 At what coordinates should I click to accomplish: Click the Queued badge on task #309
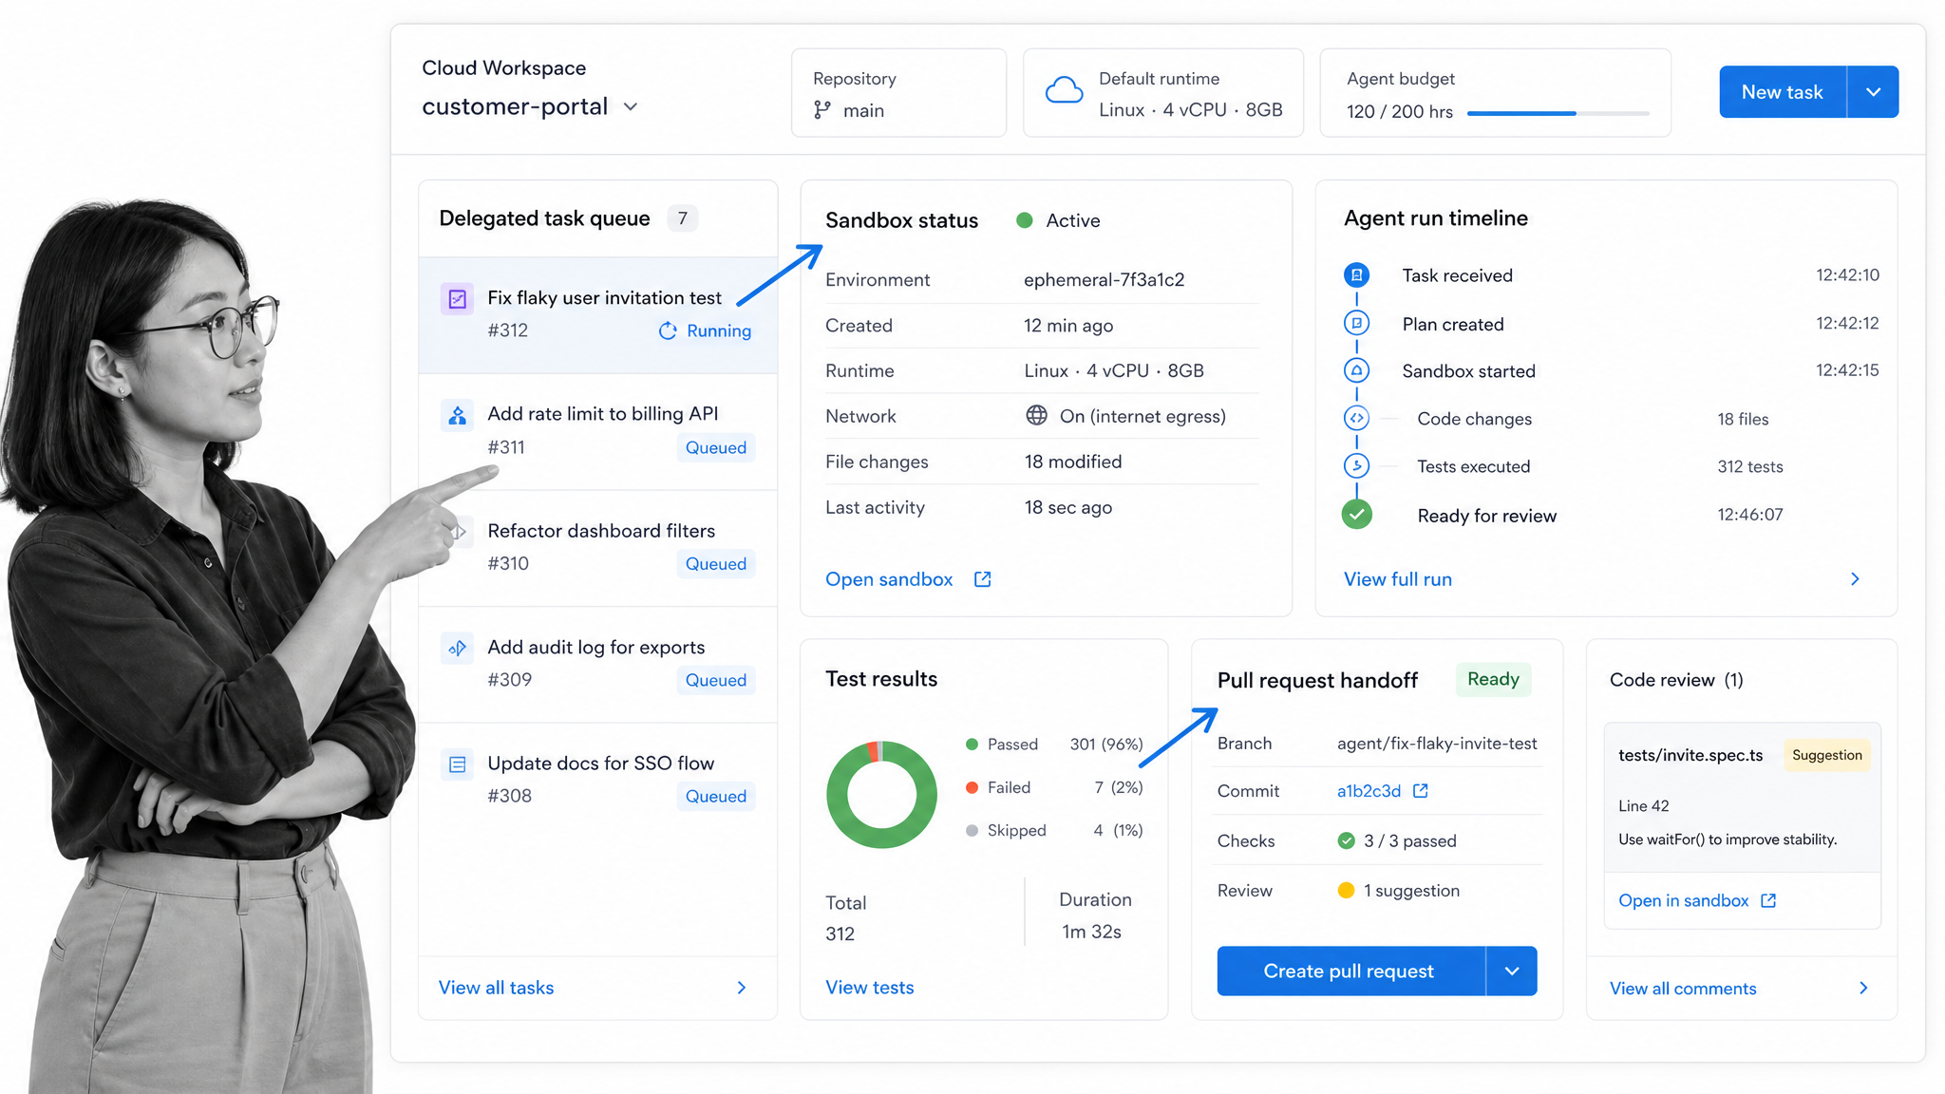tap(716, 680)
